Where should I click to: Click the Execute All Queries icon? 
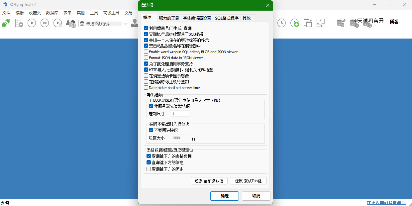45,23
